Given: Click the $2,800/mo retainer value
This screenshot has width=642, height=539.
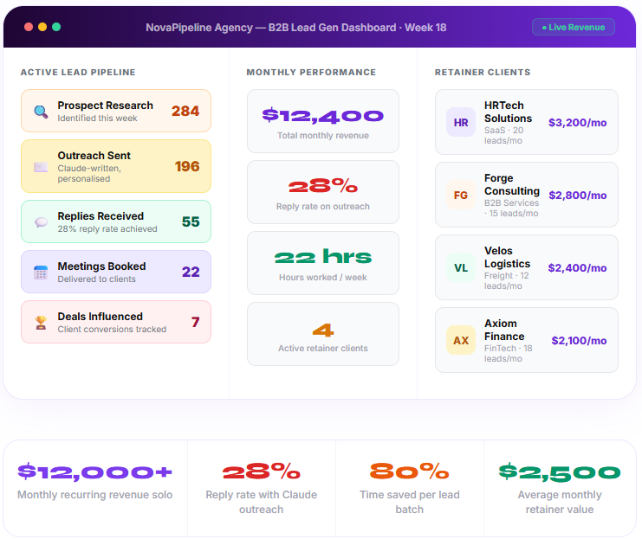Looking at the screenshot, I should point(578,196).
